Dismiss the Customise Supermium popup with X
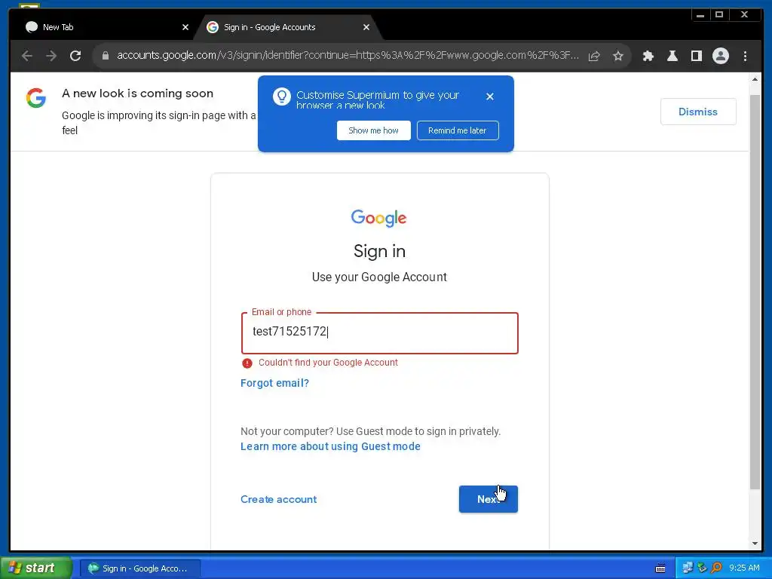Image resolution: width=772 pixels, height=579 pixels. tap(489, 96)
